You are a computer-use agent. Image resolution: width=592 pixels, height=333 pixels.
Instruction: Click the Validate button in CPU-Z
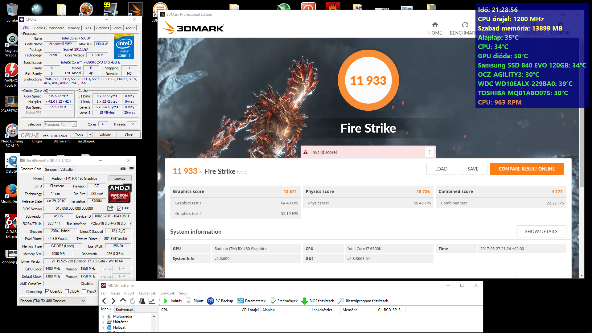pos(105,135)
